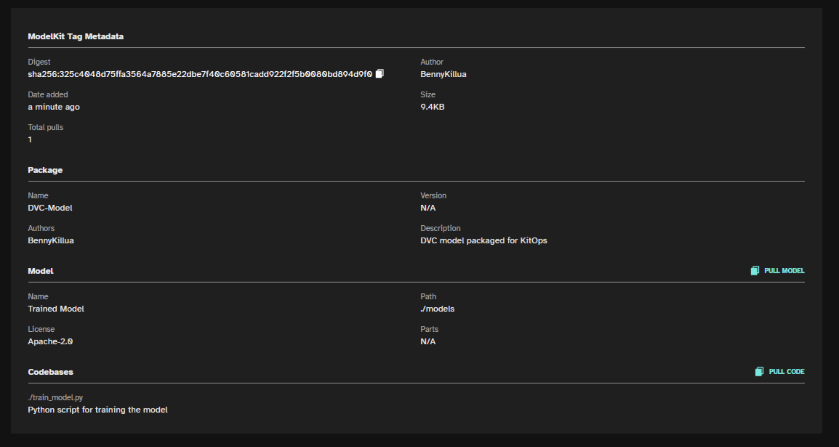Click the 'Model' section heading
839x447 pixels.
pyautogui.click(x=41, y=271)
